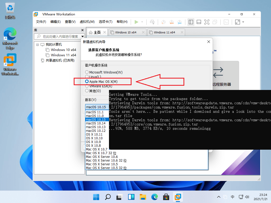Choose macOS 10.13 from the version list
Screen dimensions: 271x203
[97, 127]
